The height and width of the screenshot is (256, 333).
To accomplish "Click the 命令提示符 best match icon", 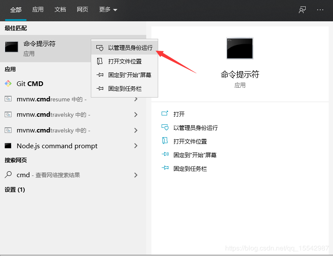I will 12,47.
